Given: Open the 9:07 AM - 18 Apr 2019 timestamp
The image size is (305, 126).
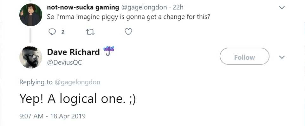Looking at the screenshot, I should coord(53,116).
